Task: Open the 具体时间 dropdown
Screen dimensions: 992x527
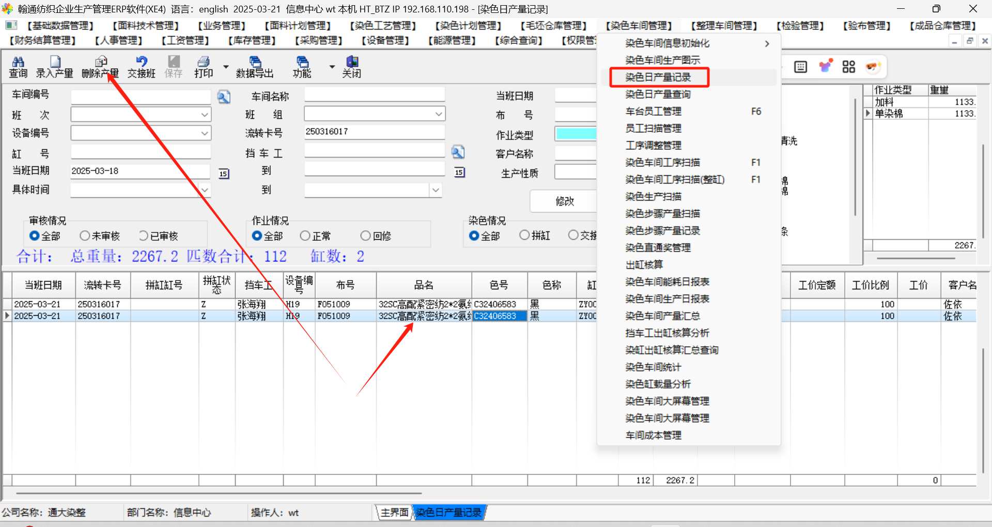Action: click(205, 190)
